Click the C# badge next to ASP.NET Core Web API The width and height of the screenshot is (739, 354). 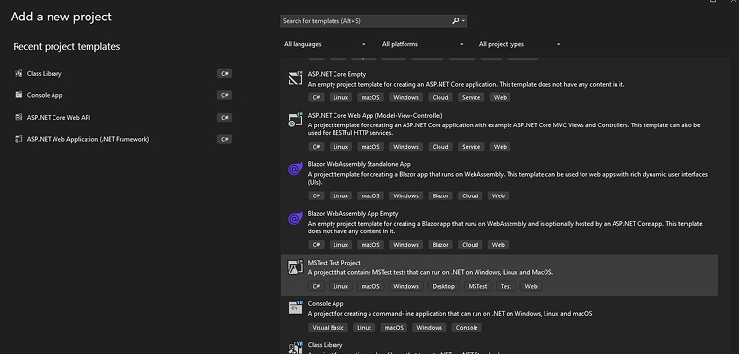[x=225, y=118]
